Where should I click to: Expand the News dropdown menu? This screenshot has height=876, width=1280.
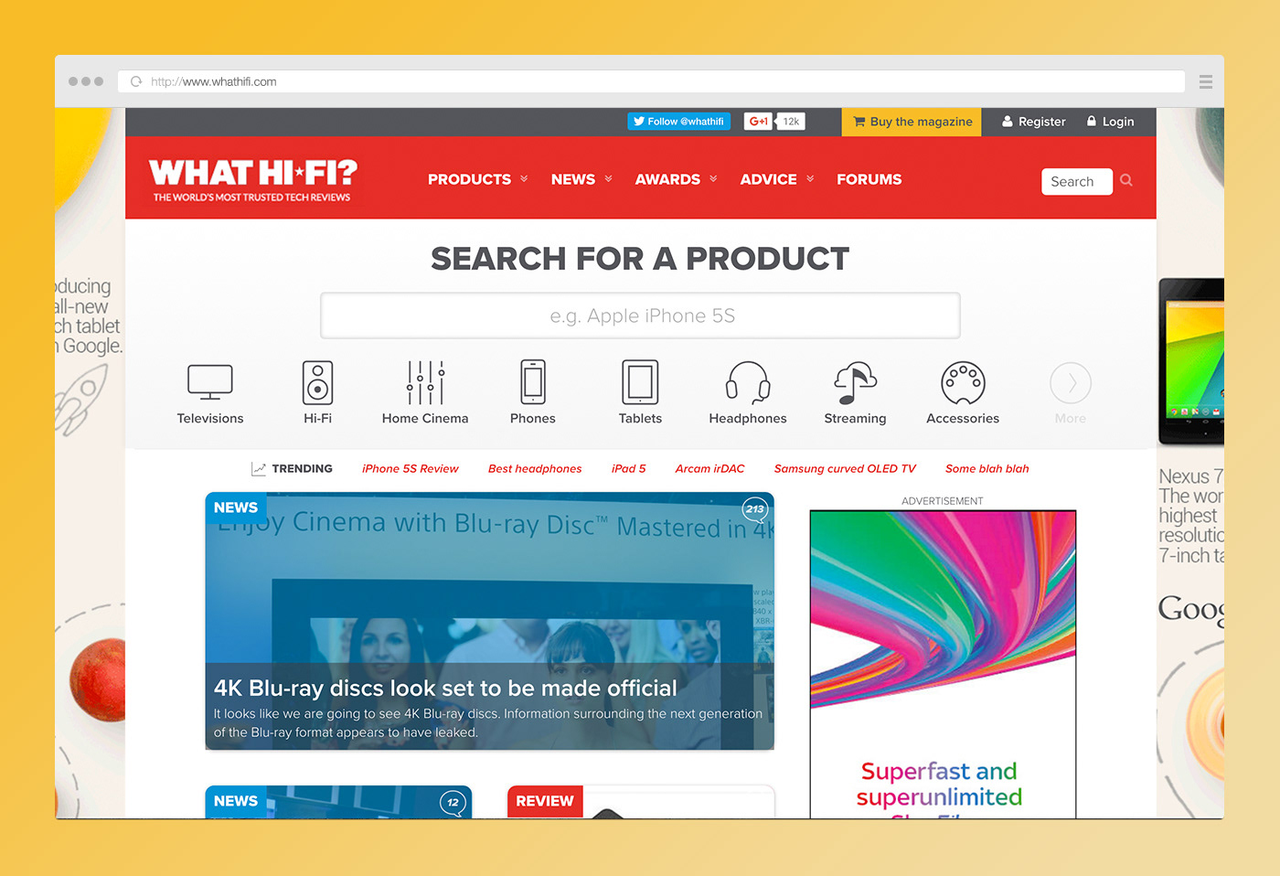coord(581,179)
